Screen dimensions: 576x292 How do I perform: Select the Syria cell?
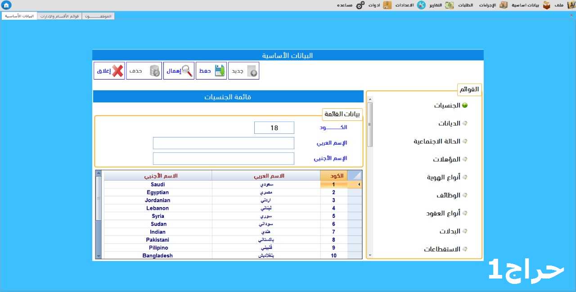(158, 216)
